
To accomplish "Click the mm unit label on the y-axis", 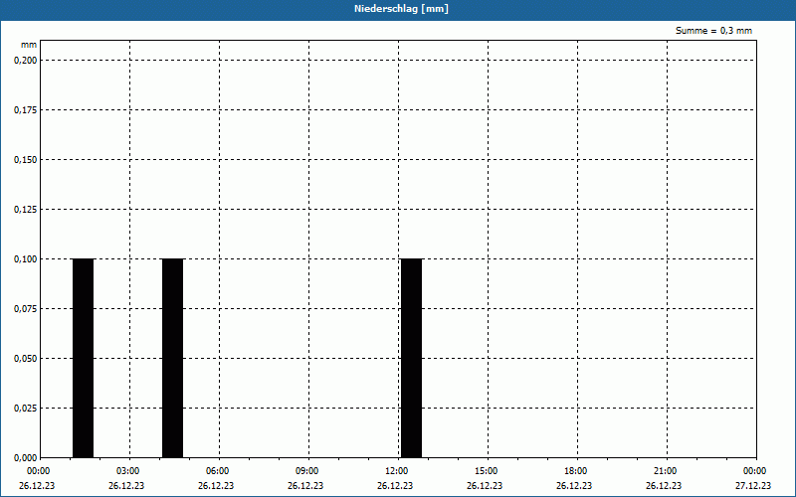I will click(29, 45).
